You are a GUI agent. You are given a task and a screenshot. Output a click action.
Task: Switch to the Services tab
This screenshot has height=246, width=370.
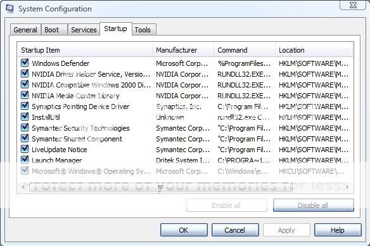(x=84, y=30)
